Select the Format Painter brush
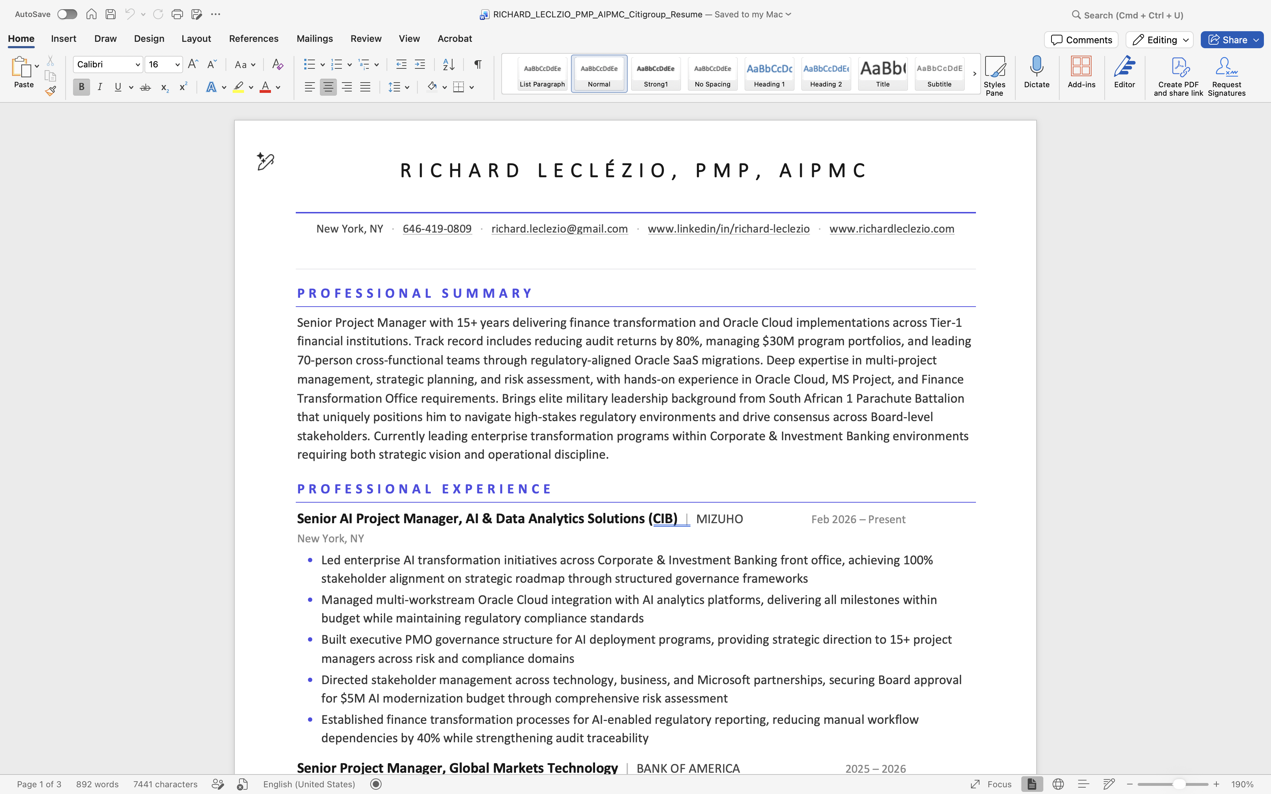The width and height of the screenshot is (1271, 794). [x=50, y=91]
